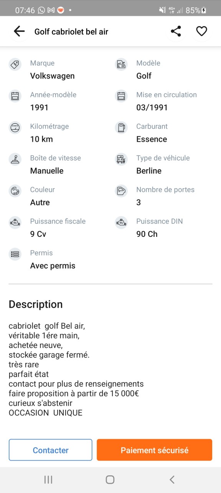221x493 pixels.
Task: Tap the Marque tag icon
Action: pos(15,64)
